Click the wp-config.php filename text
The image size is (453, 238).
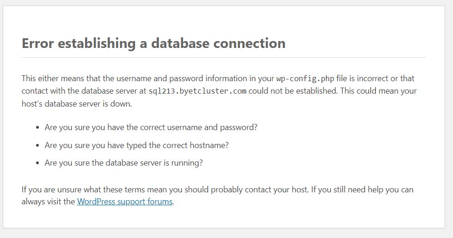point(306,79)
